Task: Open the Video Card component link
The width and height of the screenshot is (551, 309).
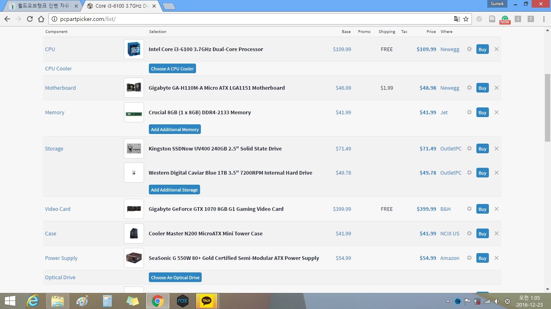Action: tap(58, 209)
